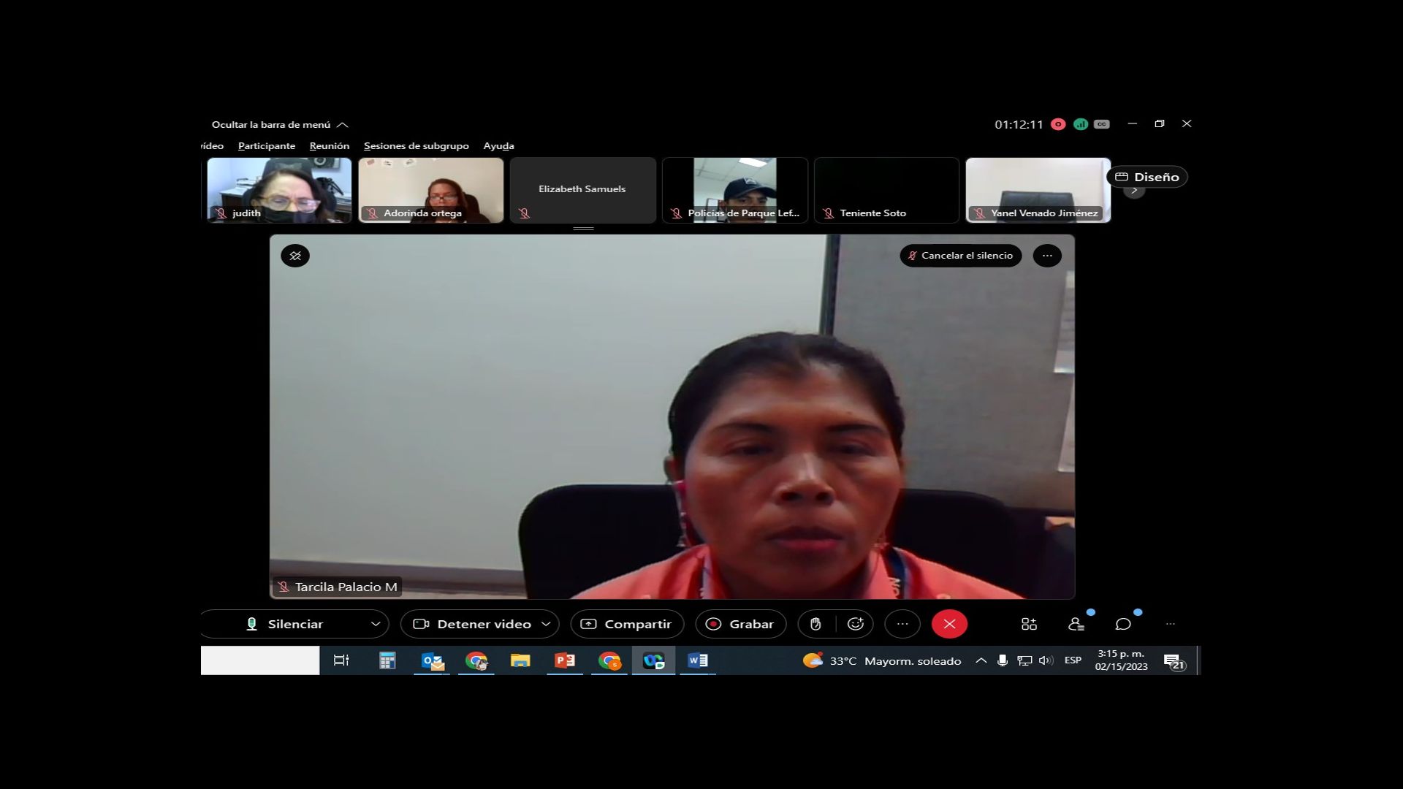Expand audio options next to Silenciar
Screen dimensions: 1403x789
click(376, 624)
